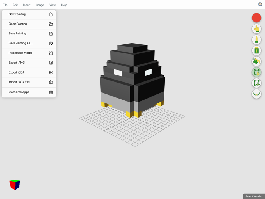Open the user profile avatar
265x199 pixels.
[x=260, y=5]
